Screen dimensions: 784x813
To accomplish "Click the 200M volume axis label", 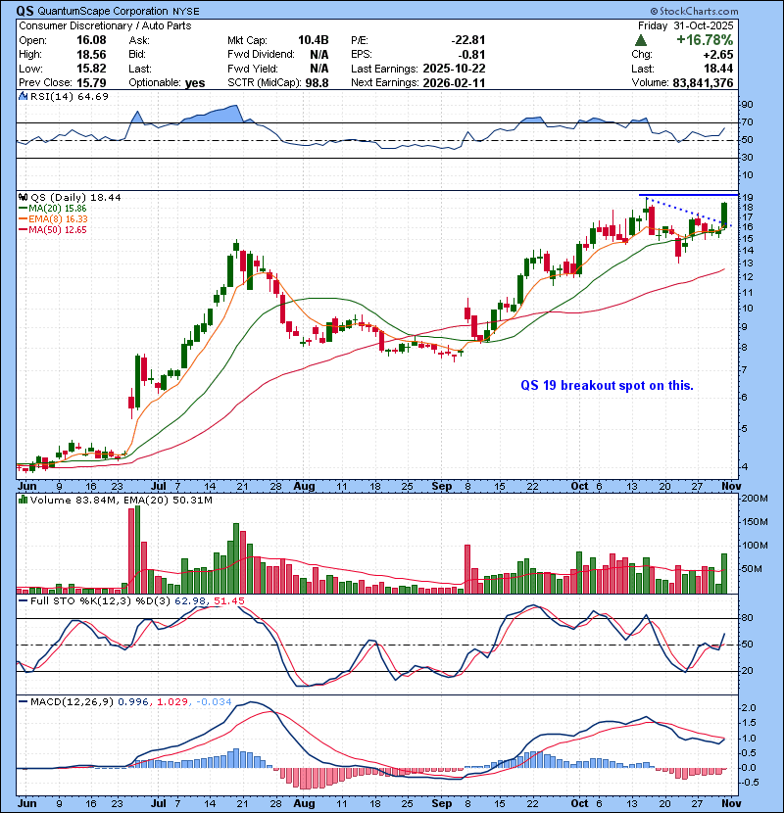I will [755, 499].
